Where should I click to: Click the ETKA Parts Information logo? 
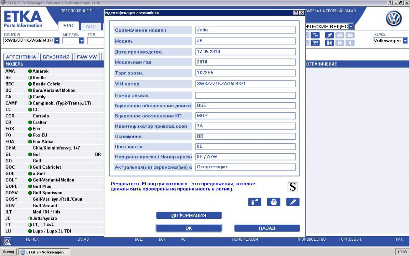click(23, 19)
